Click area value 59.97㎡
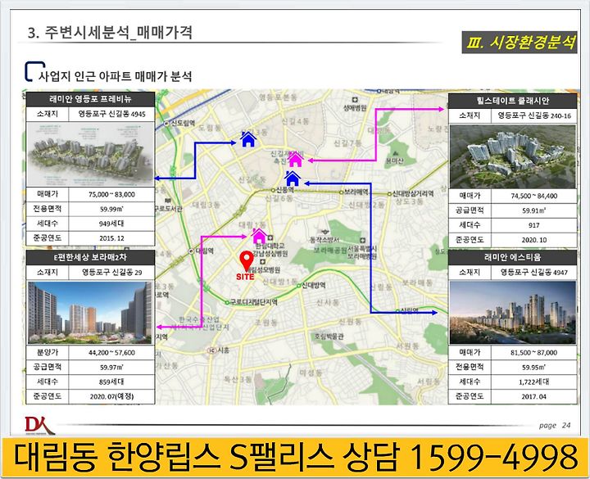This screenshot has height=479, width=590. click(111, 367)
